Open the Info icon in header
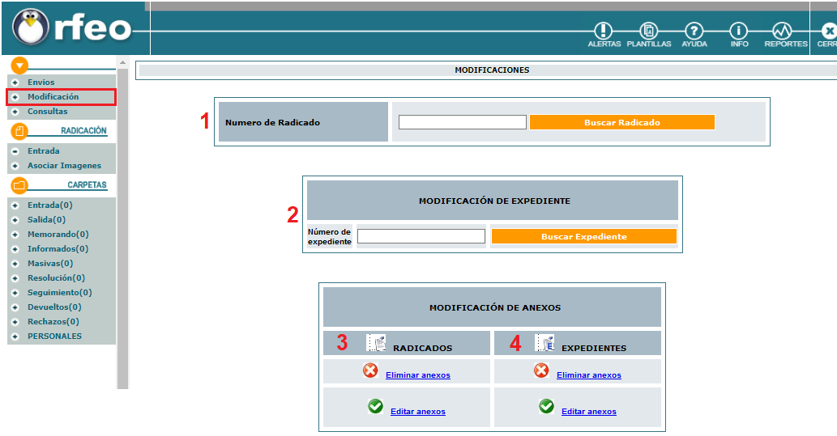This screenshot has width=837, height=436. [x=739, y=32]
